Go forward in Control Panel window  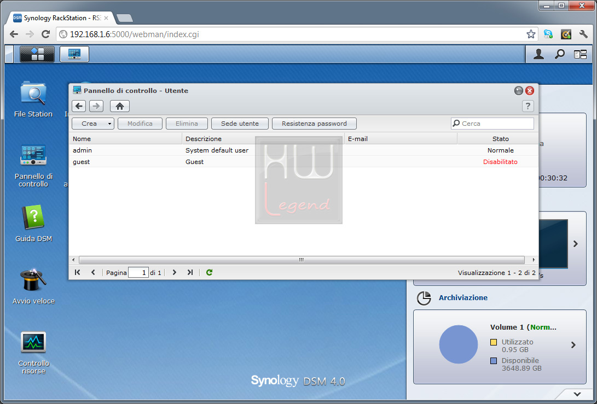pos(96,106)
